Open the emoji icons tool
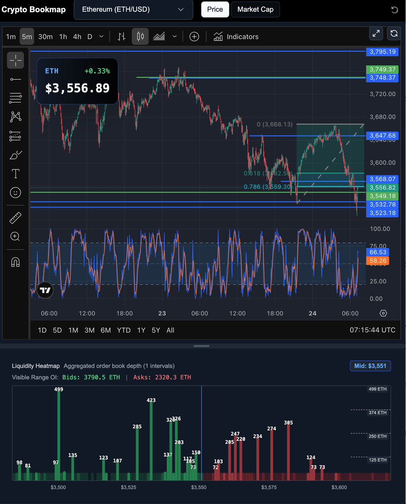The image size is (406, 504). 16,193
